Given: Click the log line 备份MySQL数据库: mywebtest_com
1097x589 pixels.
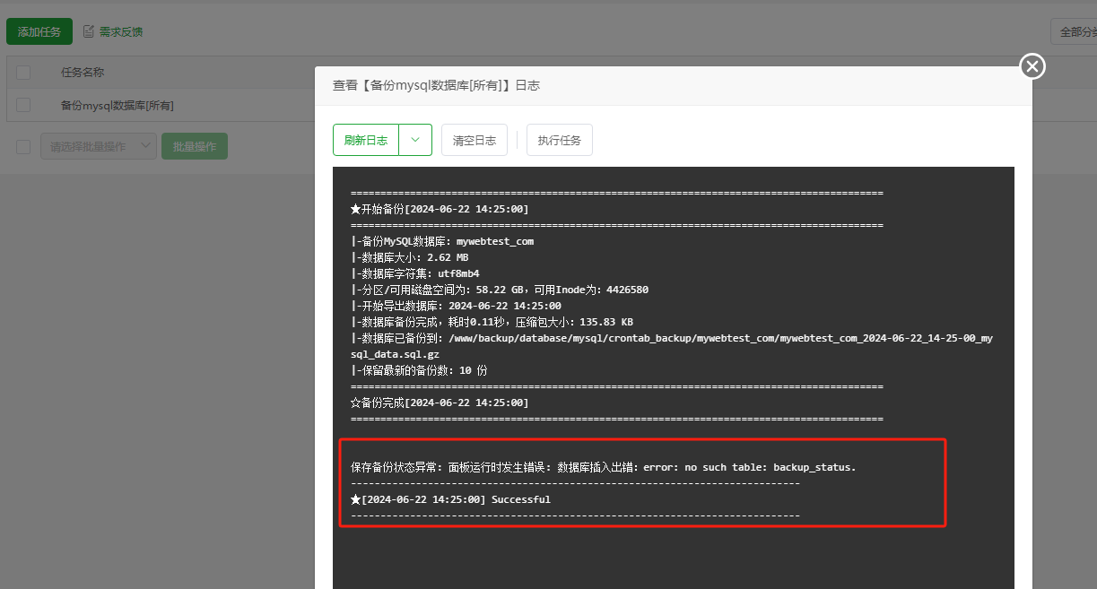Looking at the screenshot, I should click(442, 241).
